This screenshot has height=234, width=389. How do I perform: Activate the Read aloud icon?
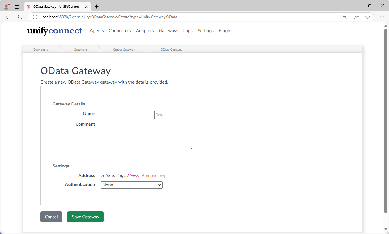point(356,17)
